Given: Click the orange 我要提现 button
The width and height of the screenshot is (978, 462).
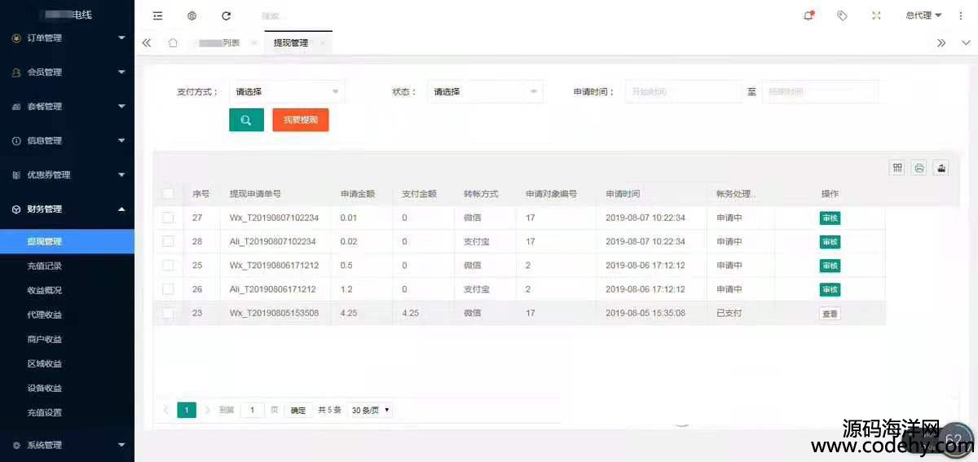Looking at the screenshot, I should (x=301, y=120).
